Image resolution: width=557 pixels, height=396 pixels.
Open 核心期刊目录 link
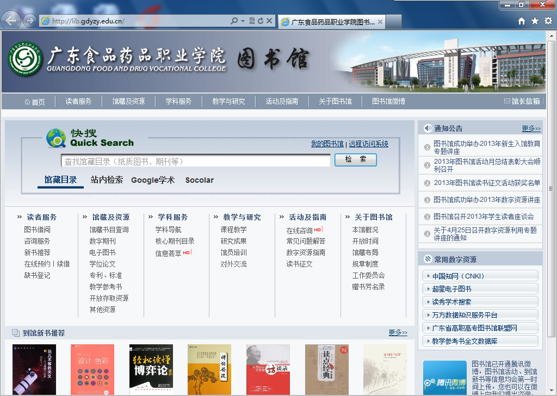175,241
